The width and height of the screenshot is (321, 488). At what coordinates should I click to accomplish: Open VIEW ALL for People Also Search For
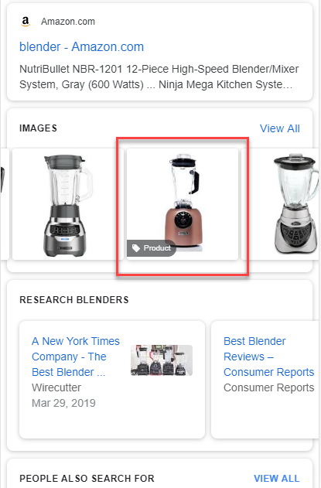[x=276, y=478]
